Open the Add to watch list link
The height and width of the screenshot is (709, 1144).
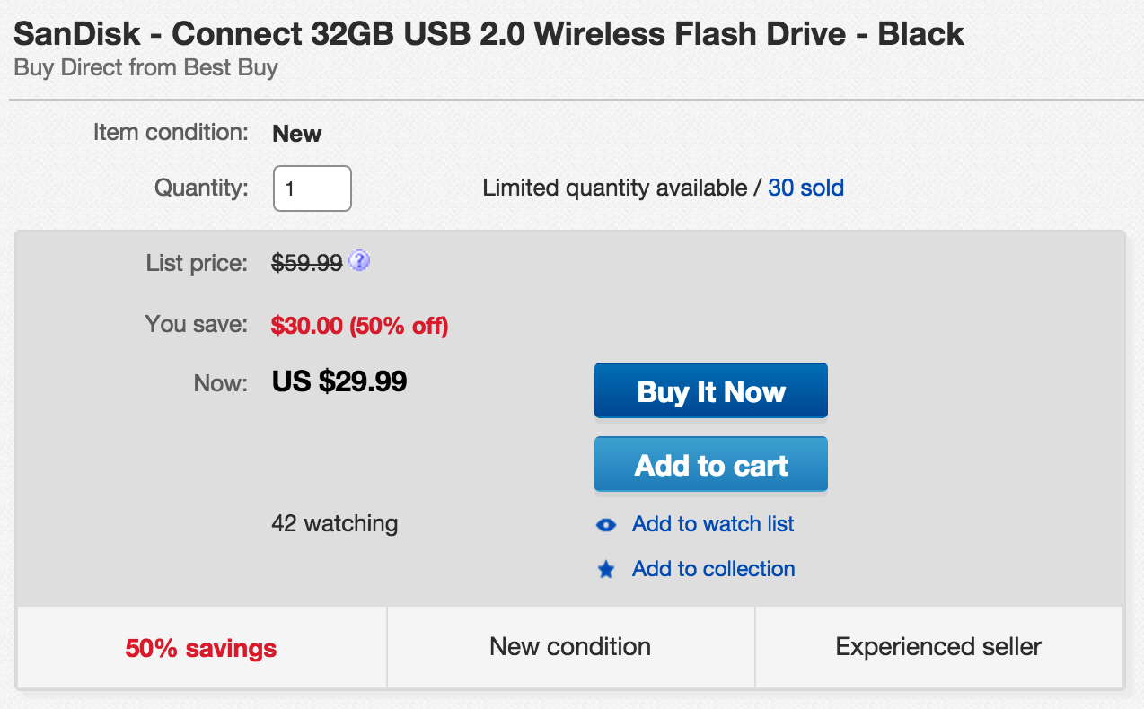(x=713, y=524)
